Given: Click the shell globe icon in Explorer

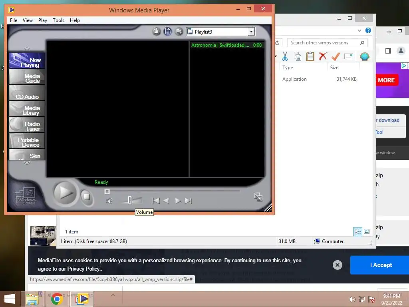Looking at the screenshot, I should click(x=364, y=56).
